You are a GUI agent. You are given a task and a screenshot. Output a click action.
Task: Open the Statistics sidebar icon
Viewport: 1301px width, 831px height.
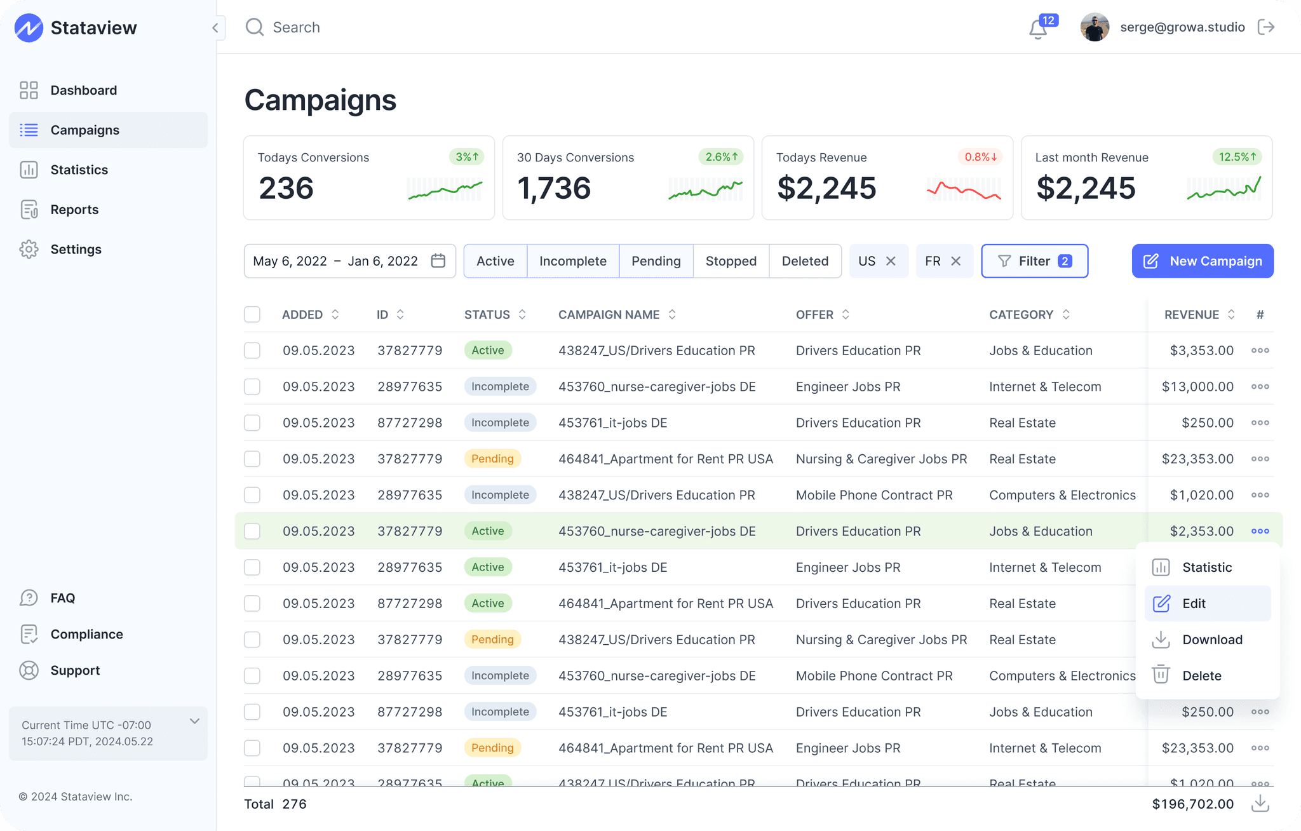click(29, 170)
